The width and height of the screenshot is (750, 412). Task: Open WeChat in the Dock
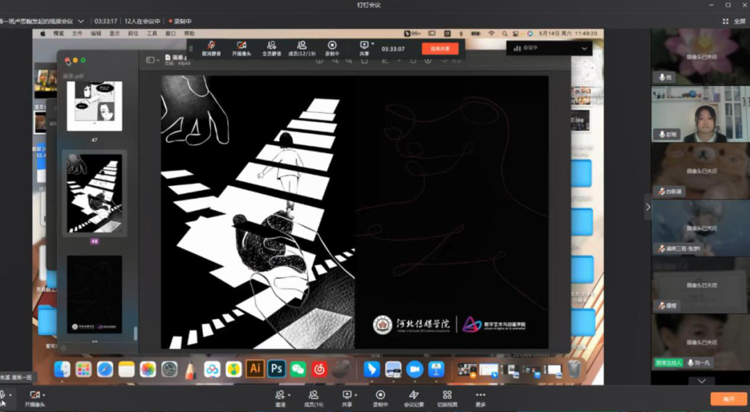(x=298, y=370)
